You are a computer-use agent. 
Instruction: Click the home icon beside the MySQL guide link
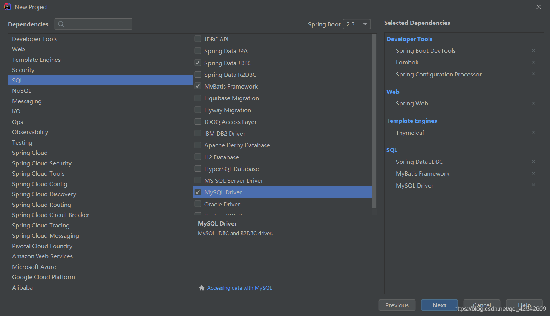tap(202, 288)
